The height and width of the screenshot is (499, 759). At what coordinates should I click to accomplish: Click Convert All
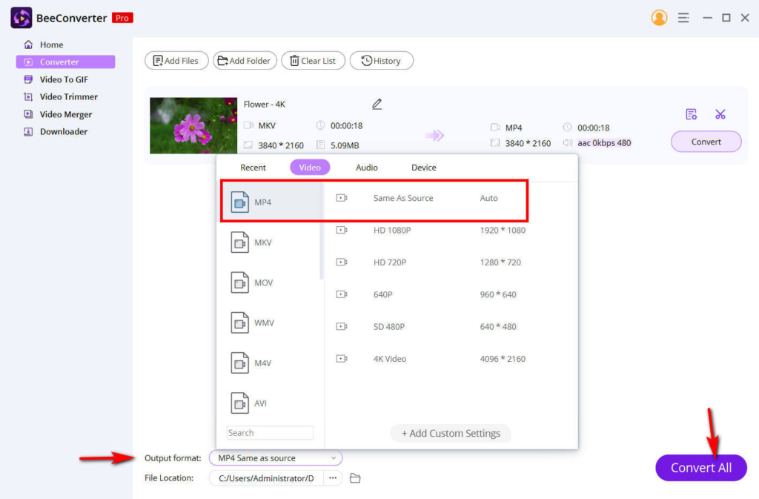click(700, 468)
